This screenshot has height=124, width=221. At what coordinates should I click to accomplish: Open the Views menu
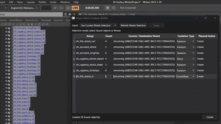(x=20, y=2)
